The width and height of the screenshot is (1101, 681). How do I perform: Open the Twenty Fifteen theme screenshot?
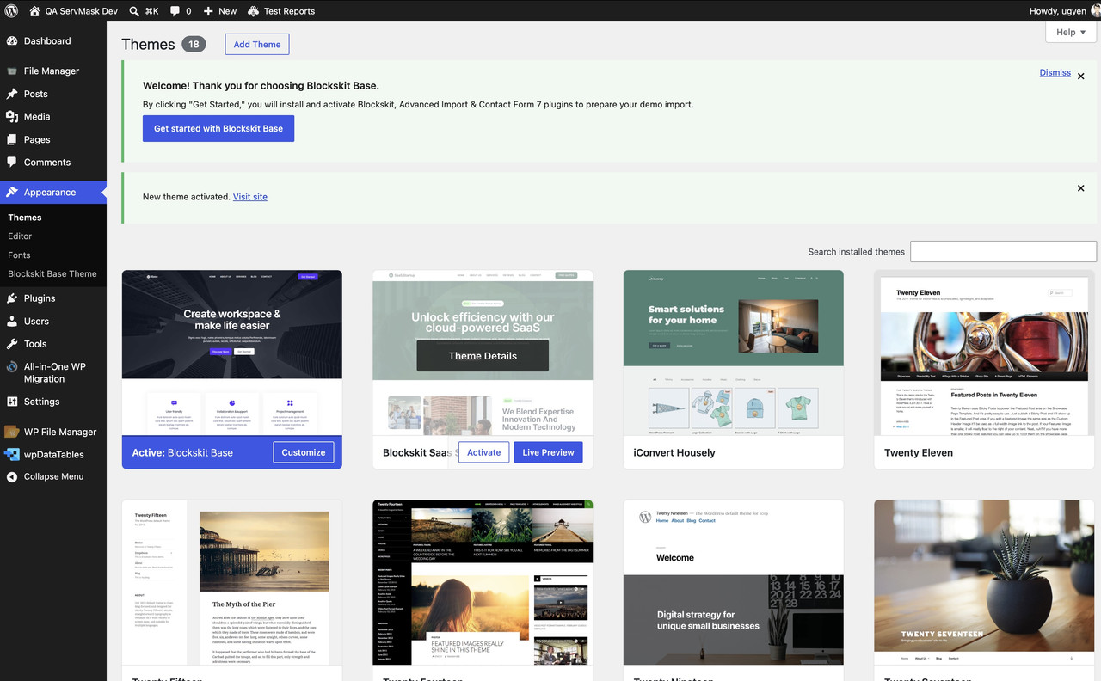[x=232, y=582]
